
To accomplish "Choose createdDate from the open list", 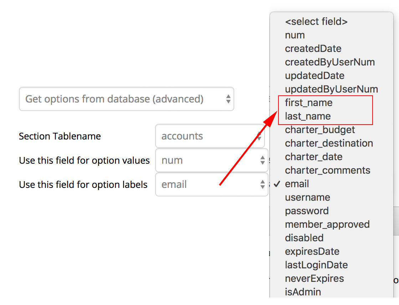I will pyautogui.click(x=313, y=49).
